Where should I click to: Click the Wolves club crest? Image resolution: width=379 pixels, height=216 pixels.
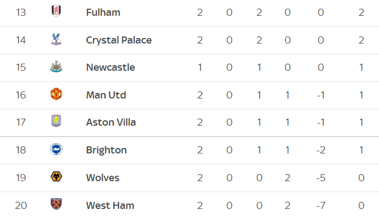[x=57, y=177]
